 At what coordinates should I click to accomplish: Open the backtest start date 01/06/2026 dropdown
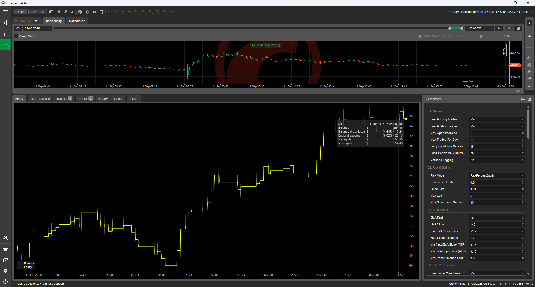38,28
